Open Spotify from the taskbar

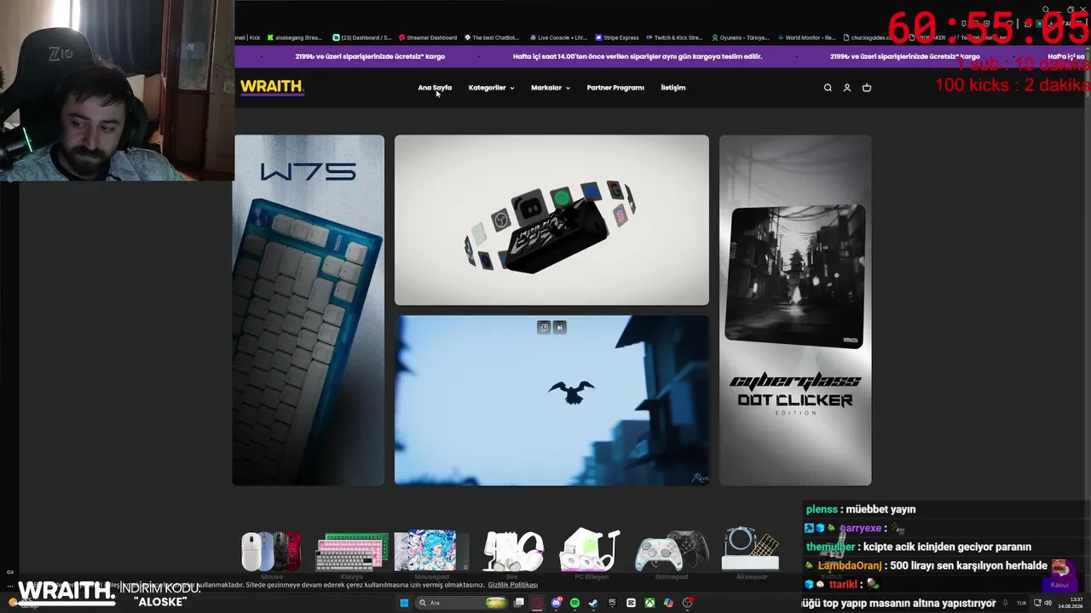point(574,603)
